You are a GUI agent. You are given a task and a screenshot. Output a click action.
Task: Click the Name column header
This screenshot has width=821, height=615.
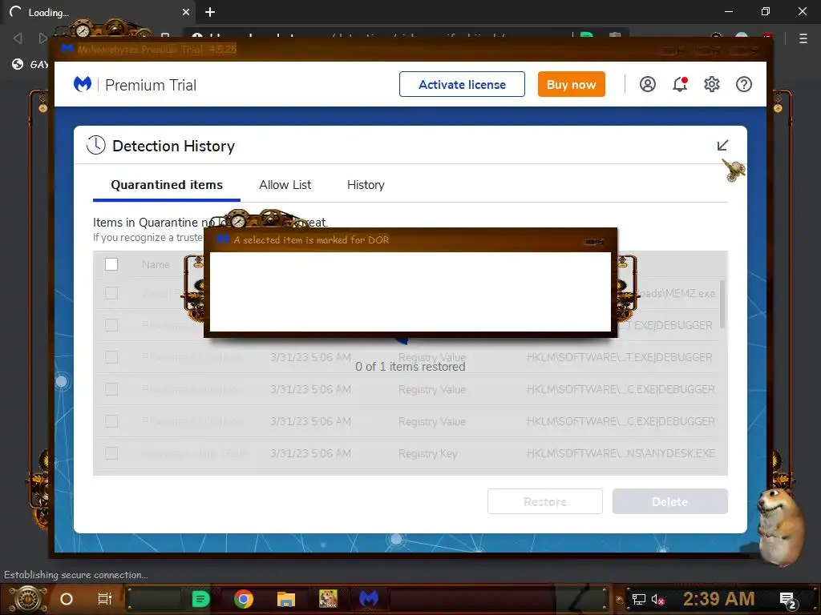(x=156, y=264)
